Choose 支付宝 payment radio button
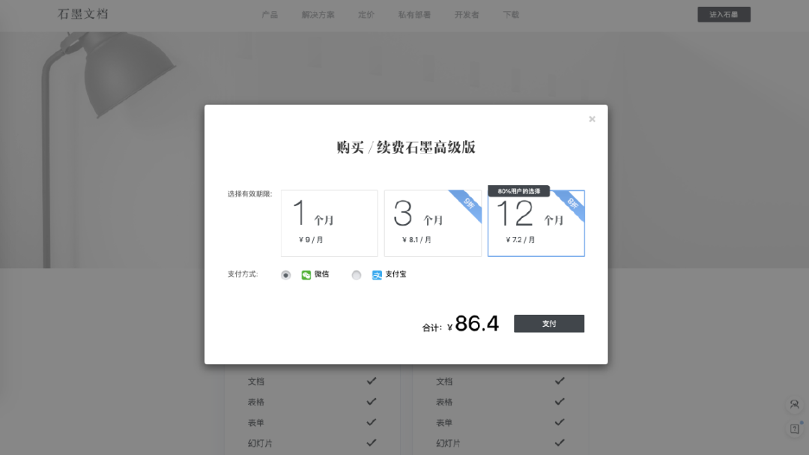Screen dimensions: 809x455 click(x=357, y=275)
